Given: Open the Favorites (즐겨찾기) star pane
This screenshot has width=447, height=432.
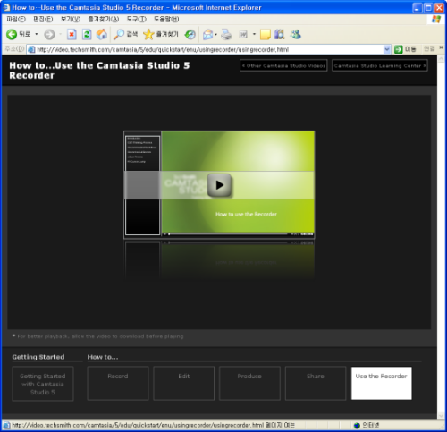Looking at the screenshot, I should coord(161,35).
